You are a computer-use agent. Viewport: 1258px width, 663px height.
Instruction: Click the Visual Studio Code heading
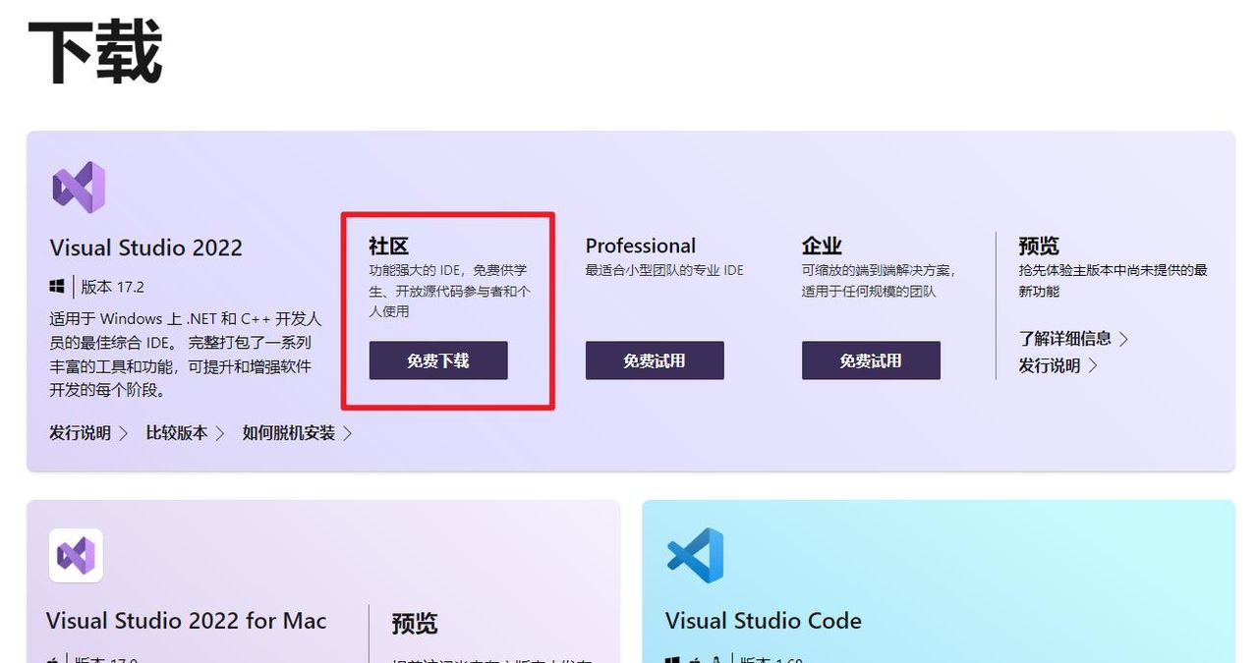pos(764,621)
